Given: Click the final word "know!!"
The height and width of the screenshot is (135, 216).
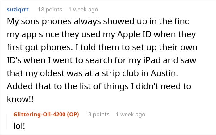Looking at the screenshot, I should coord(20,99).
